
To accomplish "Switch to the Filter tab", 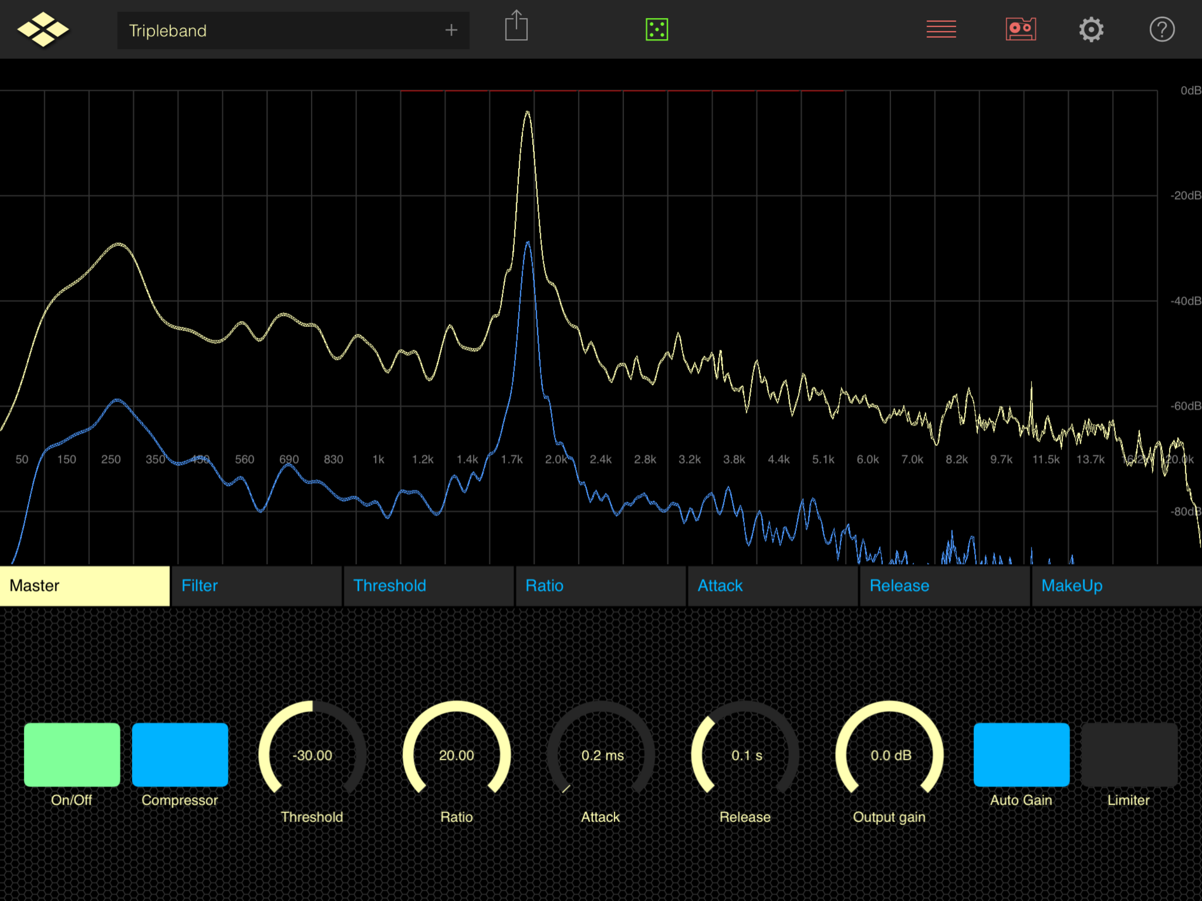I will click(x=256, y=586).
